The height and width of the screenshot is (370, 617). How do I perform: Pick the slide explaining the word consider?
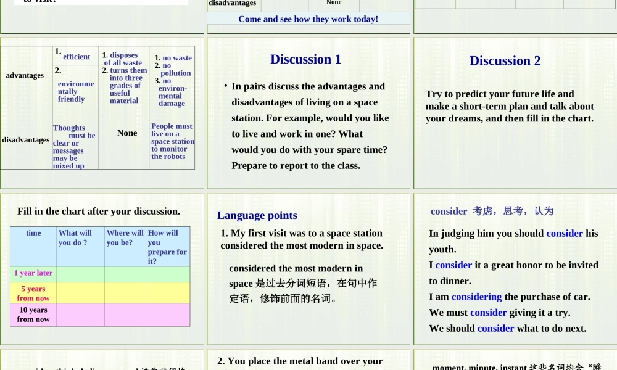pos(515,269)
